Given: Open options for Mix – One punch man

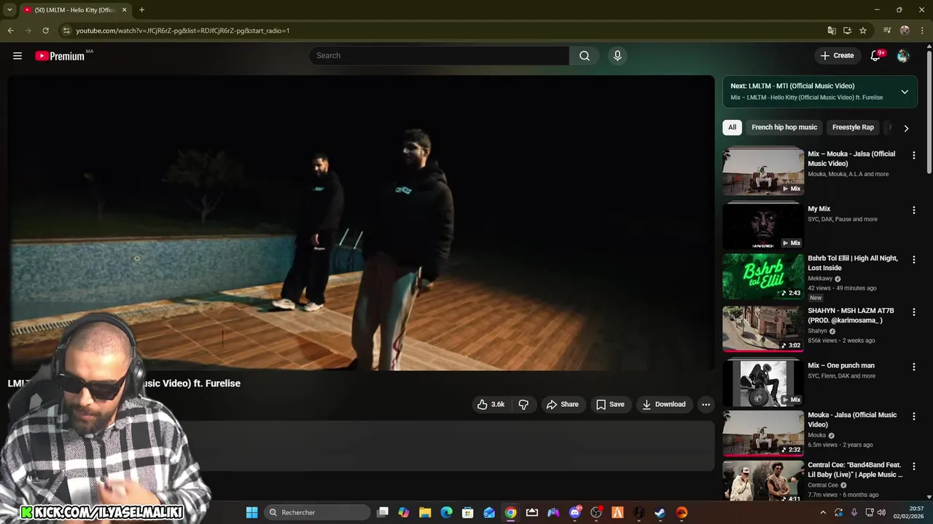Looking at the screenshot, I should point(914,367).
